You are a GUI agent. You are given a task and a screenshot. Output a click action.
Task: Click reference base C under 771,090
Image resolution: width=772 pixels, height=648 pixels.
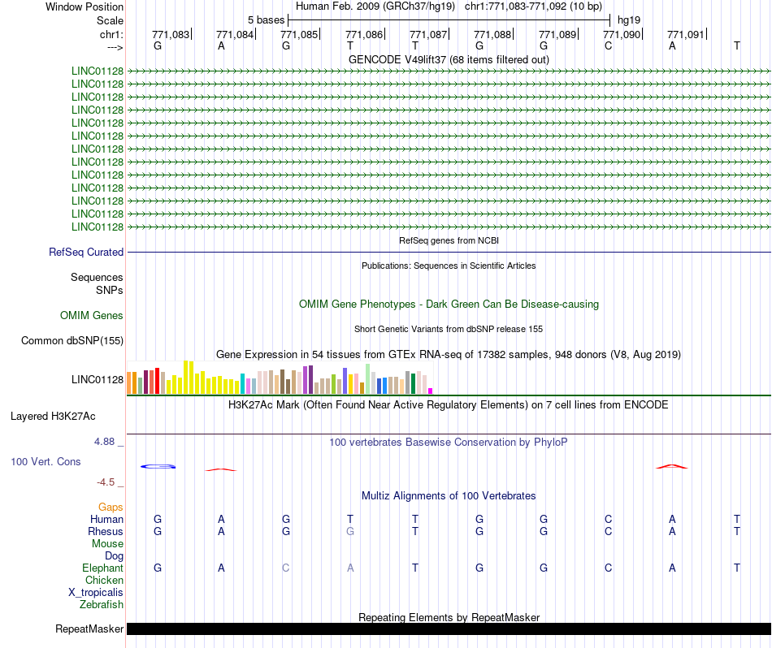click(x=608, y=45)
